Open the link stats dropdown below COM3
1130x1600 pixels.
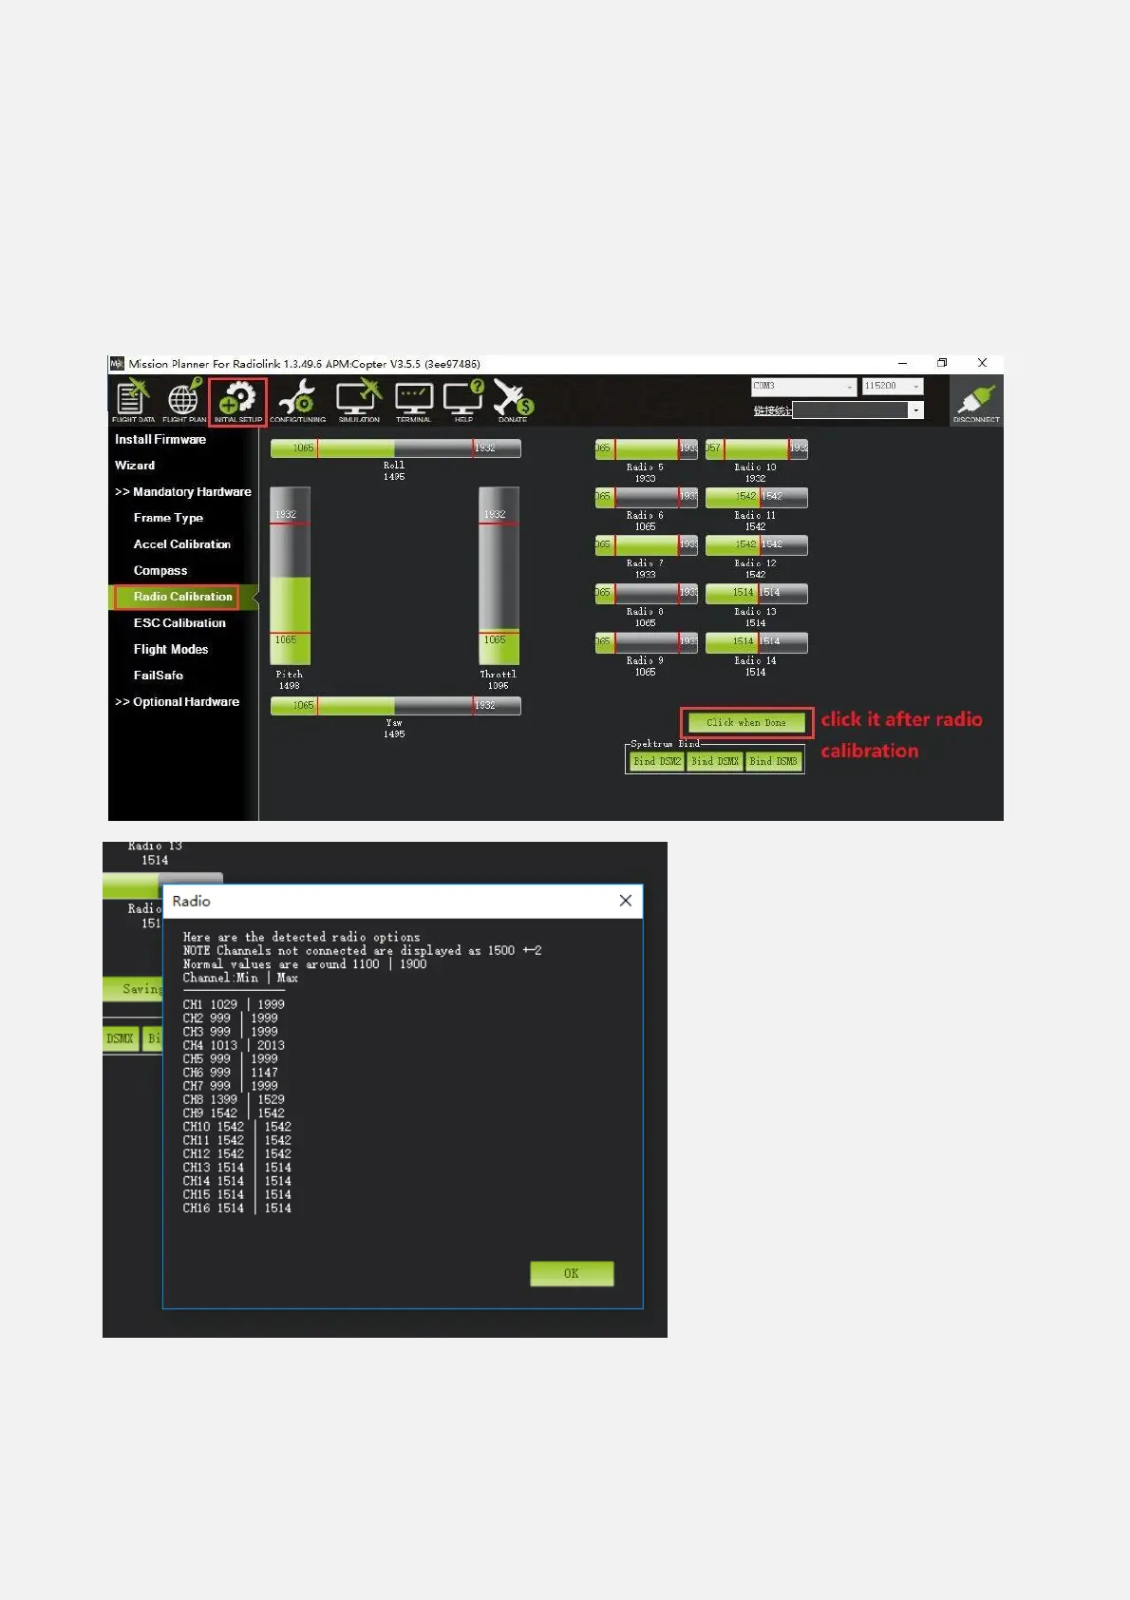pos(857,410)
